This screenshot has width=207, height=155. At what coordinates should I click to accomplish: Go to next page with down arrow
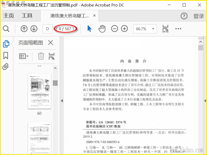coord(34,29)
